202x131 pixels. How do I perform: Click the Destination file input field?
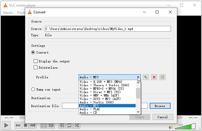(105, 106)
